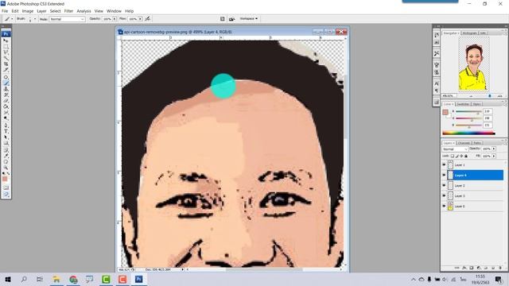Select the Blur tool
This screenshot has width=509, height=286.
click(6, 113)
